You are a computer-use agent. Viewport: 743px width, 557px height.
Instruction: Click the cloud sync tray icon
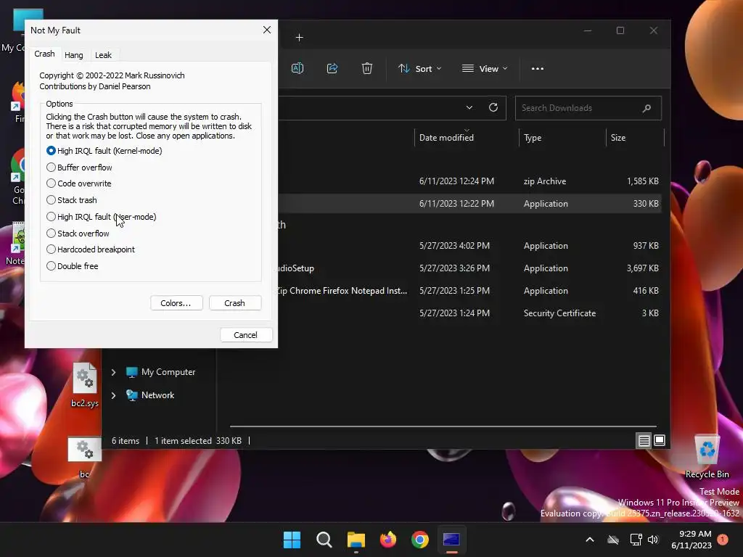tap(613, 540)
